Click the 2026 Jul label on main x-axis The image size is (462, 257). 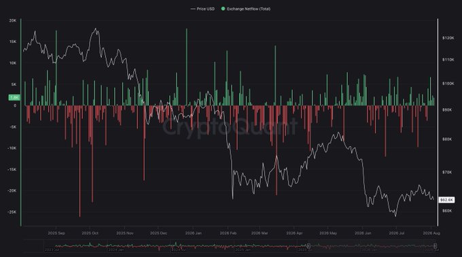point(396,233)
